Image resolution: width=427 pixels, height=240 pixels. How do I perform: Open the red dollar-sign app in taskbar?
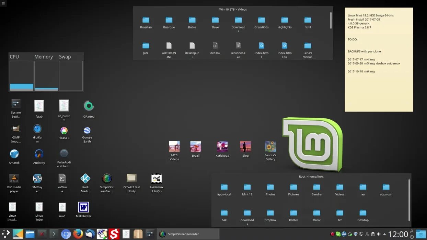(x=114, y=234)
